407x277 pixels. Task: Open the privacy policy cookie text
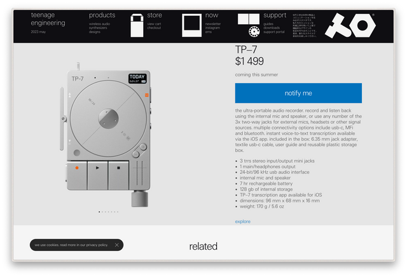(x=71, y=245)
